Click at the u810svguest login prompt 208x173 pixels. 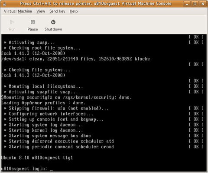click(x=27, y=169)
